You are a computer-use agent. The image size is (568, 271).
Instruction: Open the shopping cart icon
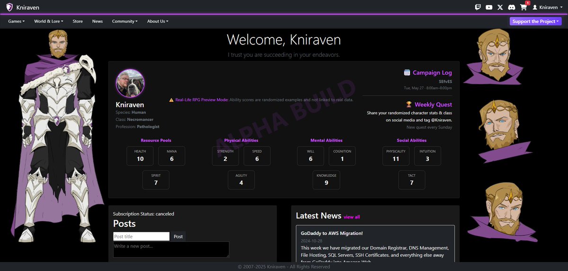pyautogui.click(x=523, y=7)
